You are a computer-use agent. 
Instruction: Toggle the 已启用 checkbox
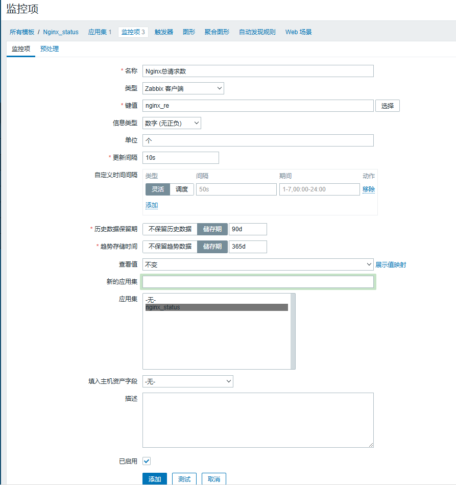[147, 461]
